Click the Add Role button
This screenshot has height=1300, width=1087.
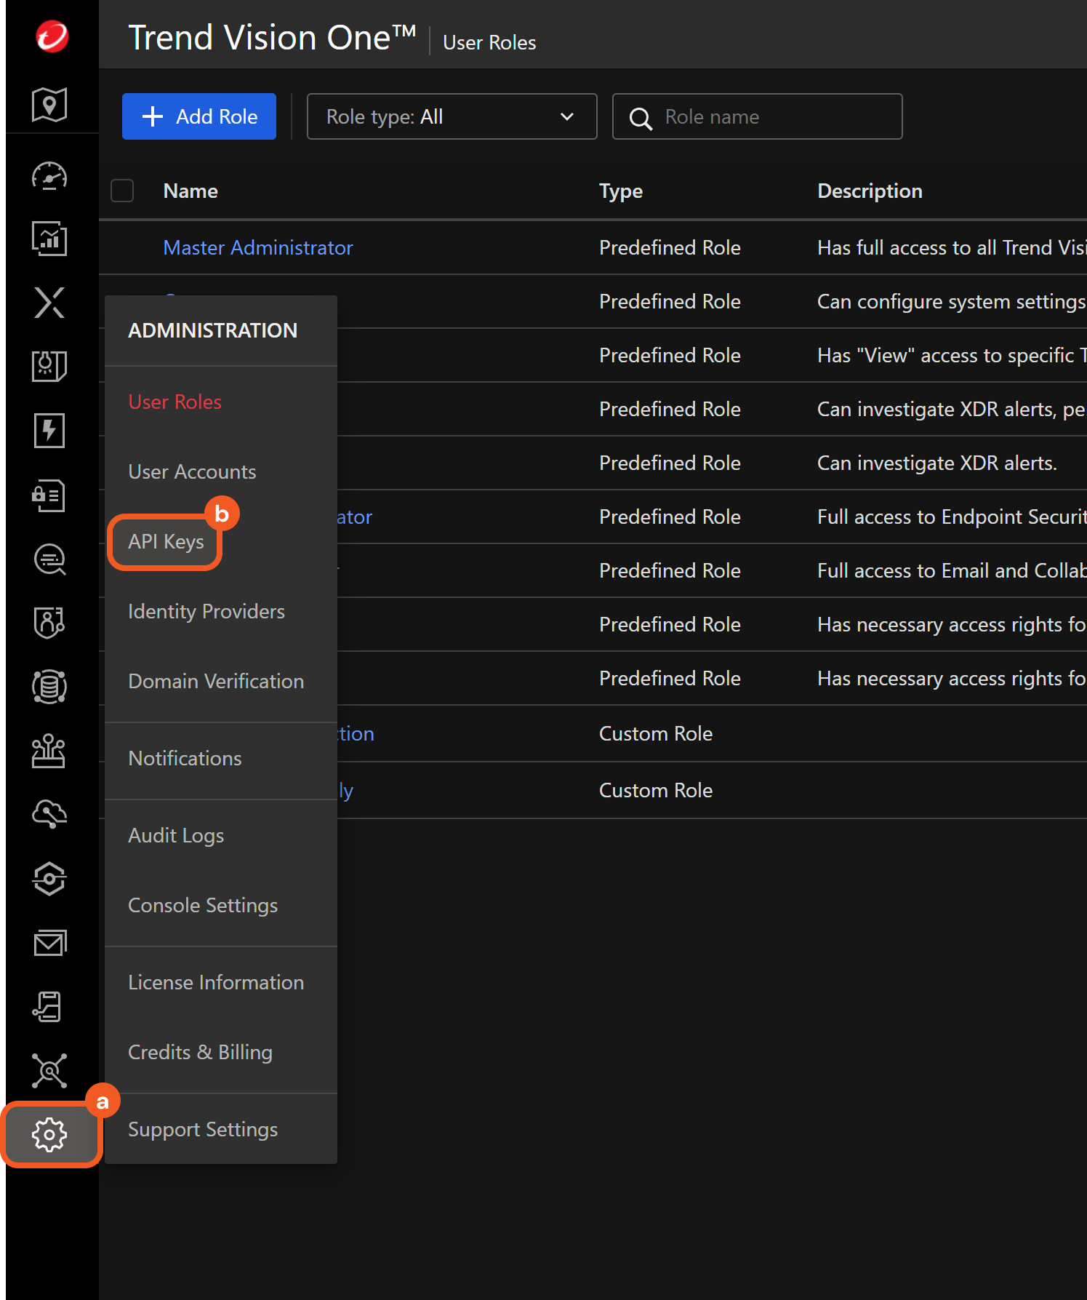pyautogui.click(x=199, y=116)
